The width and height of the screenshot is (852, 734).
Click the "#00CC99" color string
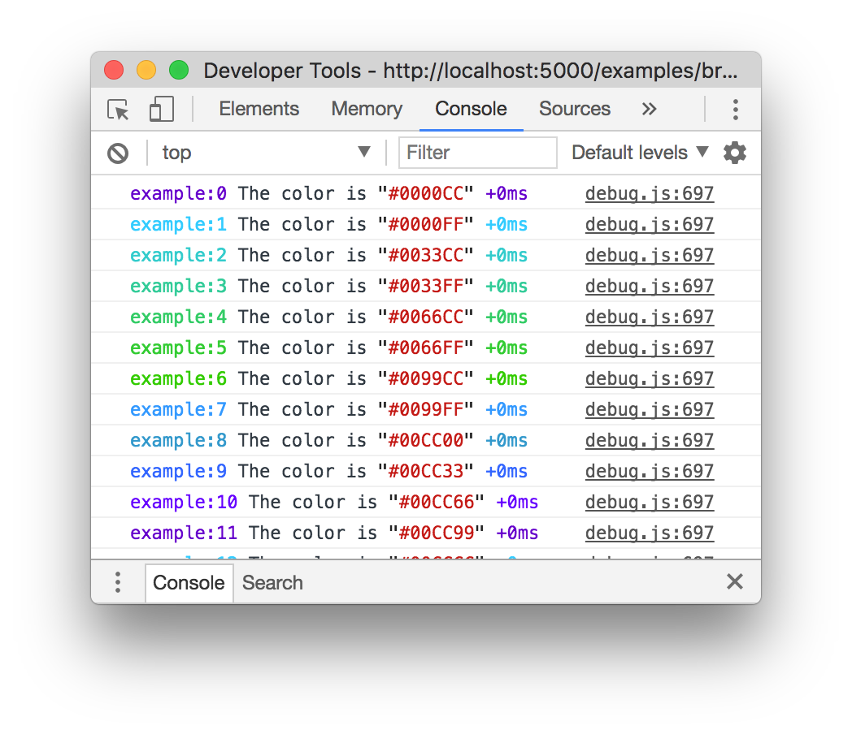point(437,533)
